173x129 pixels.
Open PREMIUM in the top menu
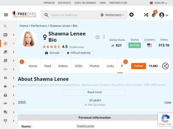(x=49, y=3)
